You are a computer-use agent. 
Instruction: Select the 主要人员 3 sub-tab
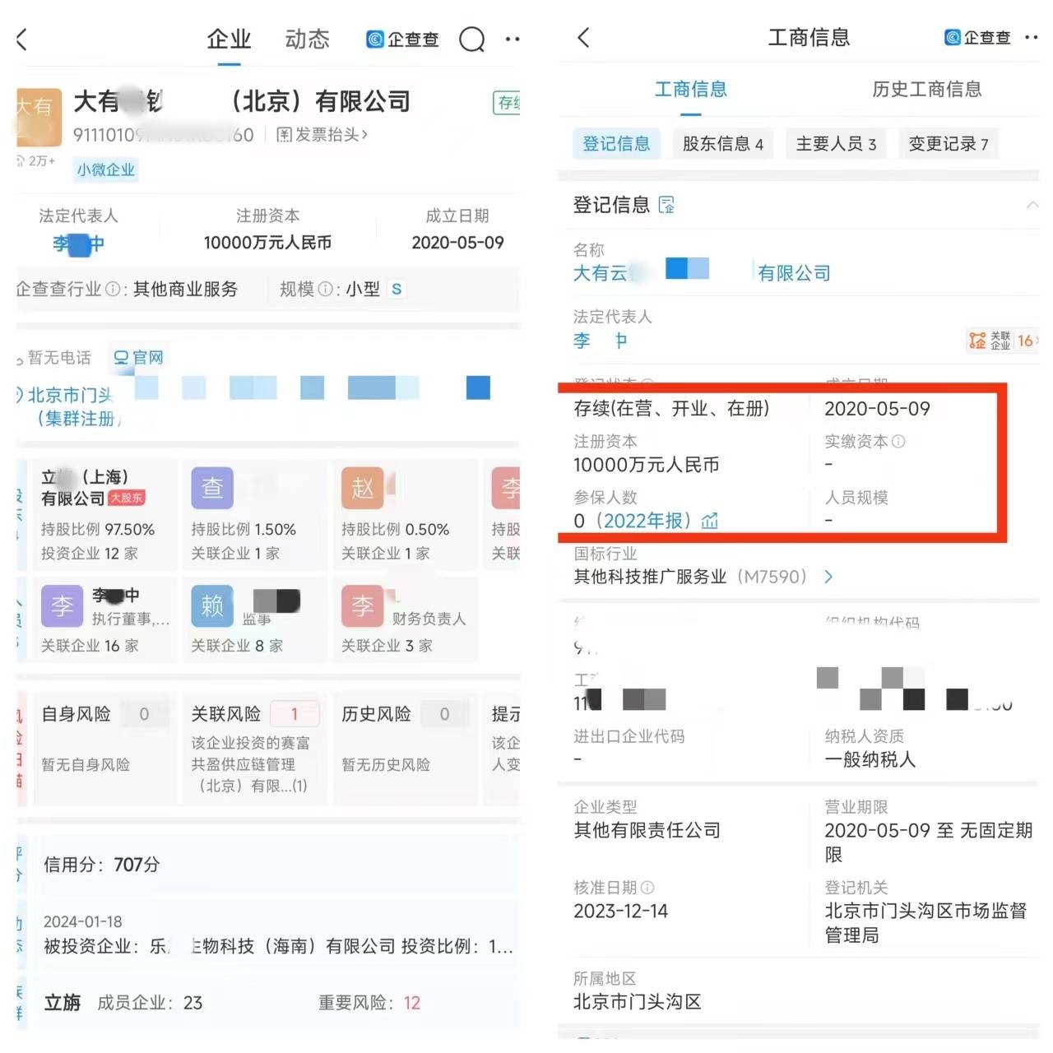(837, 144)
